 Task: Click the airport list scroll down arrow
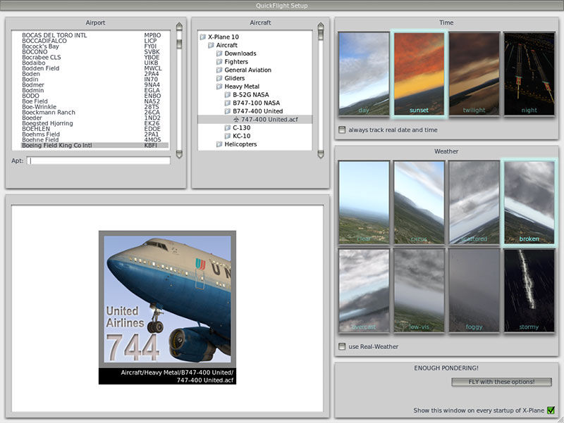(x=179, y=154)
